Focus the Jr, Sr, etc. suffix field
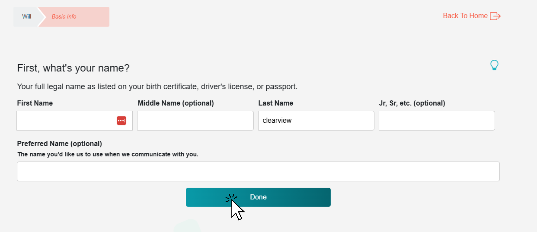The width and height of the screenshot is (537, 232). pos(437,121)
